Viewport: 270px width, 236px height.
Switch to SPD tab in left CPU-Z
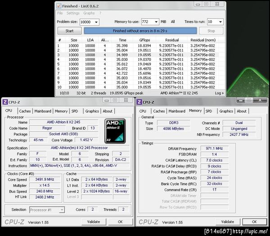point(75,111)
